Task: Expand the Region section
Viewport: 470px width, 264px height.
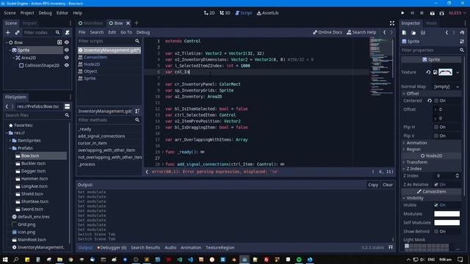Action: coord(431,150)
